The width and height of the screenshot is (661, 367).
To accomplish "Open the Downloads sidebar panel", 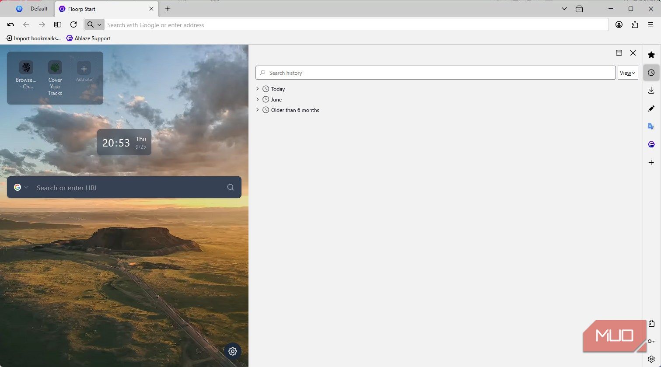I will click(651, 91).
